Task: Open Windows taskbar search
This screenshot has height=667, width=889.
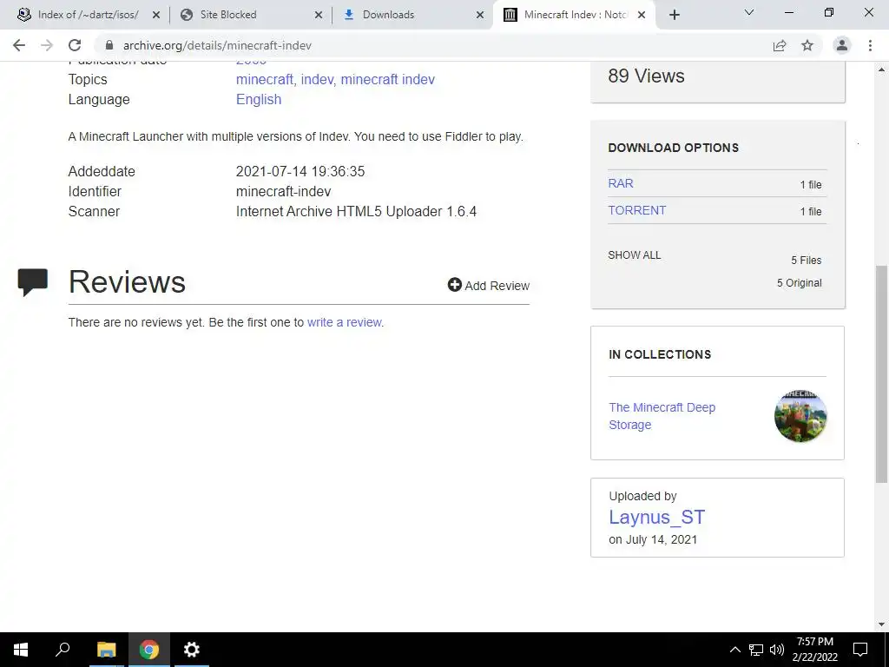Action: tap(63, 649)
